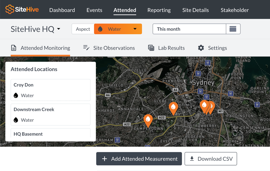270x171 pixels.
Task: Open the Stakeholder page
Action: point(235,10)
